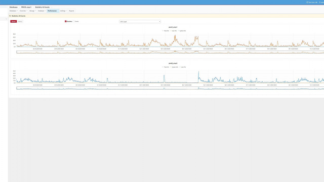Toggle Total series in second chart legend
Screen dimensions: 324x182
[x=166, y=67]
